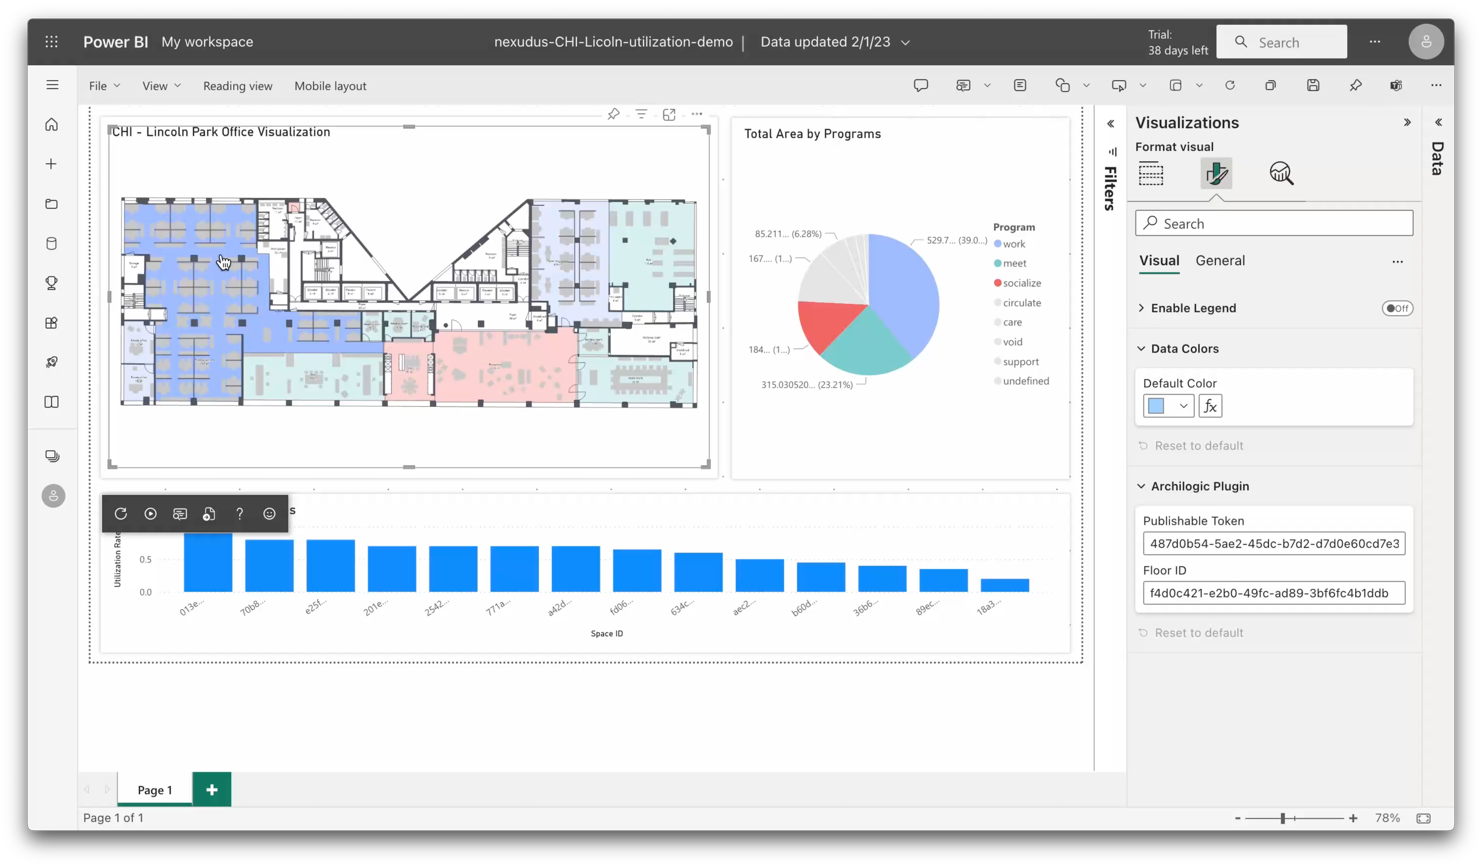The image size is (1482, 867).
Task: Select the Analytics magnifier icon
Action: point(1281,173)
